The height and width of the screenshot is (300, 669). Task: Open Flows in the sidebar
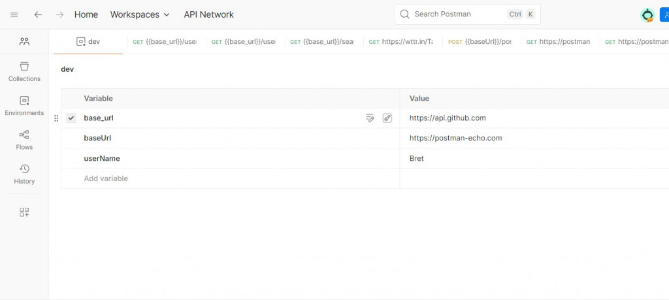point(24,139)
